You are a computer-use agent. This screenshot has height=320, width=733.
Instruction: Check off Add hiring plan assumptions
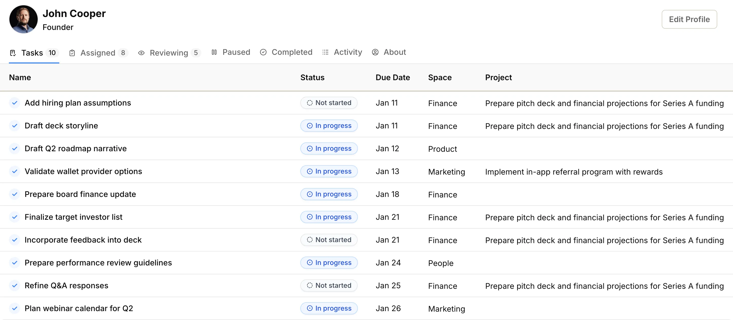pos(15,103)
